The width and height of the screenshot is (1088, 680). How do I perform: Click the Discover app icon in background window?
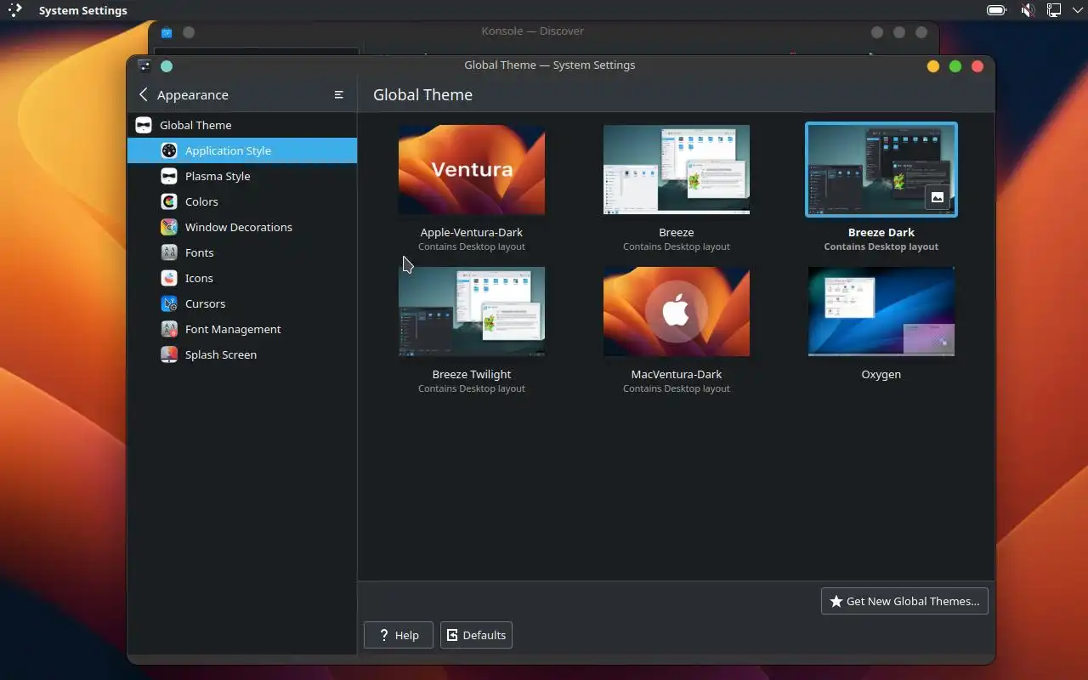coord(167,32)
